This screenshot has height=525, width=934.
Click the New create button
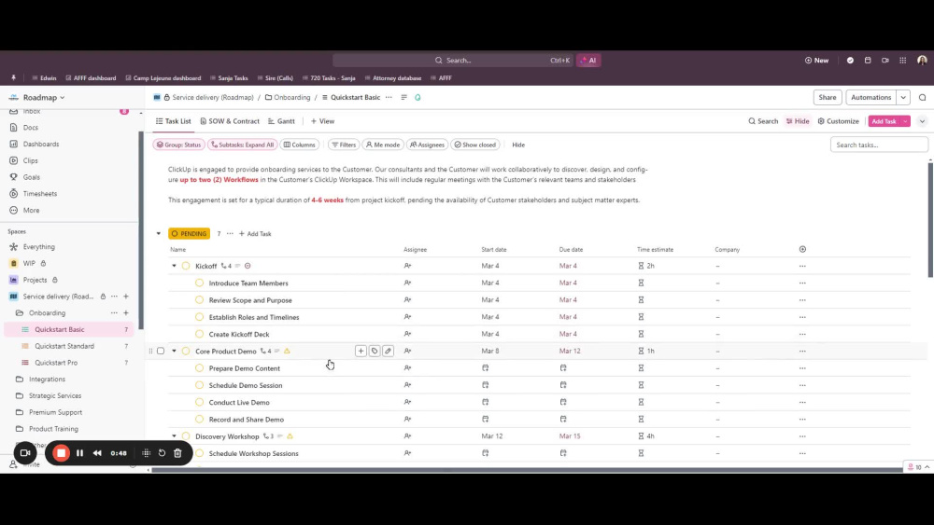tap(816, 60)
